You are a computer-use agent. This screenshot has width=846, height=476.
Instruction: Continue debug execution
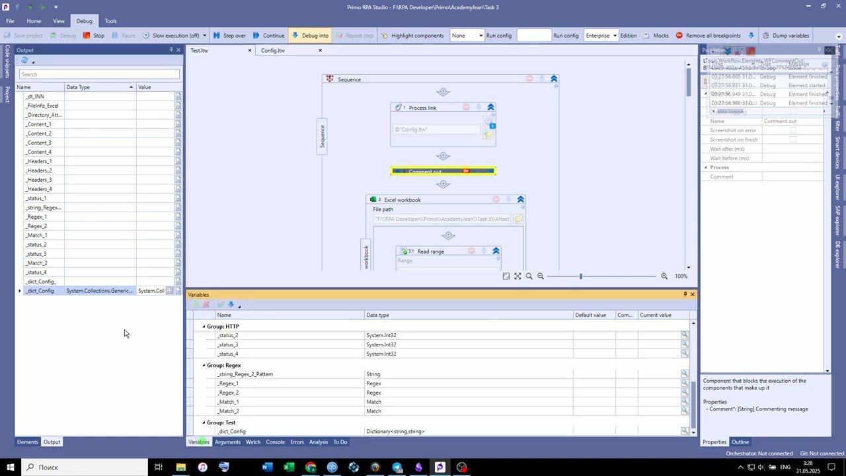(x=268, y=36)
